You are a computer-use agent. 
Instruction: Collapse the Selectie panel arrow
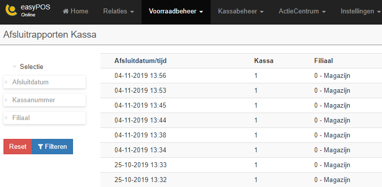14,66
